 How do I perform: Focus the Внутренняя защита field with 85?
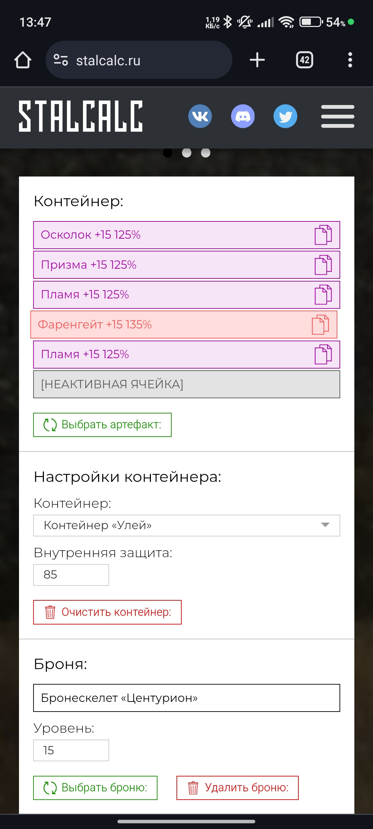[71, 575]
